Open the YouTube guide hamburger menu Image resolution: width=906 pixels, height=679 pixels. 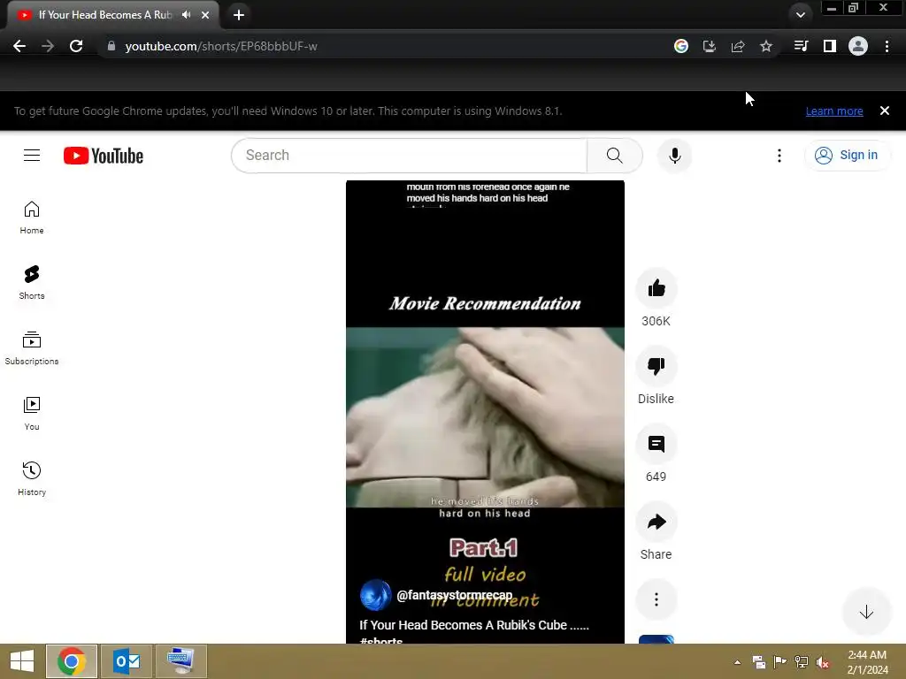32,156
